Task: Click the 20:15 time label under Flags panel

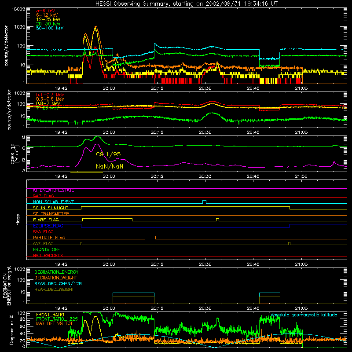Action: pos(157,264)
